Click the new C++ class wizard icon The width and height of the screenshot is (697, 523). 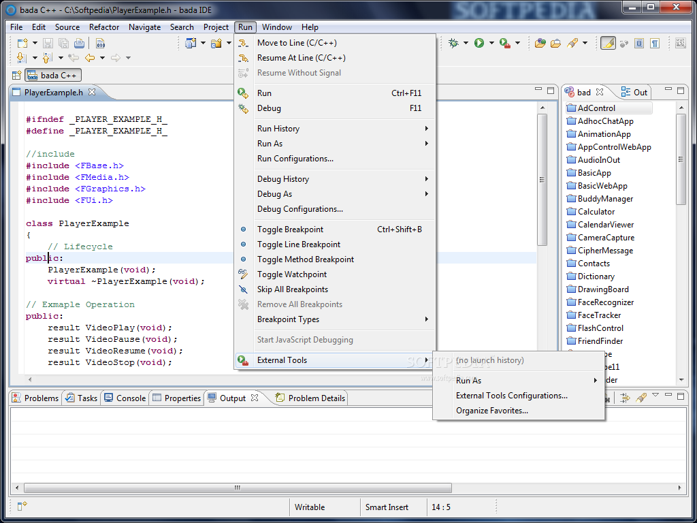coord(191,43)
